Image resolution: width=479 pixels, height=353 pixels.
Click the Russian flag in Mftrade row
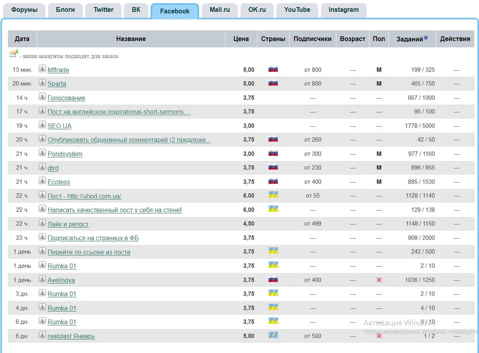pos(273,69)
